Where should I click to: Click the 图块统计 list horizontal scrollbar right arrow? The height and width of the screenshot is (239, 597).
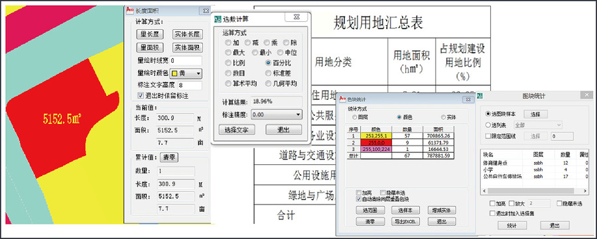[x=586, y=191]
